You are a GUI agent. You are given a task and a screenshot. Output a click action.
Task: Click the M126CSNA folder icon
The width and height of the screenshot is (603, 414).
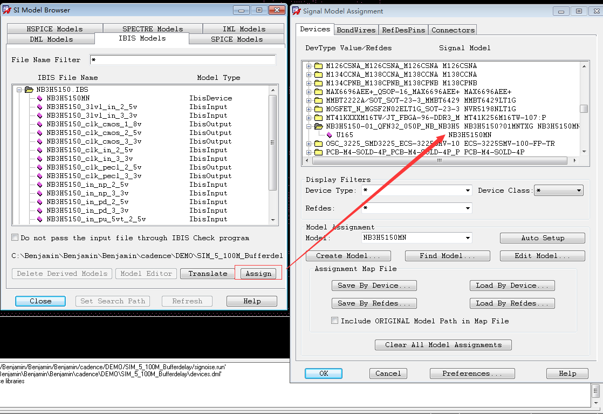[318, 66]
